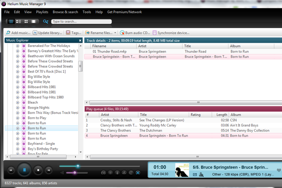Expand the Boogie Nights album node
The image size is (282, 188).
point(18,108)
